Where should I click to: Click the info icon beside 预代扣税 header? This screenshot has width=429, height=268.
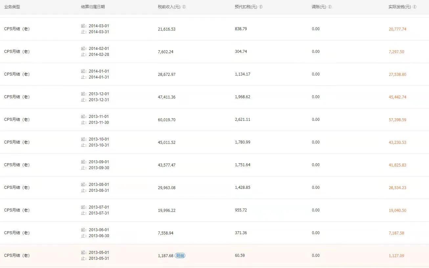[261, 6]
